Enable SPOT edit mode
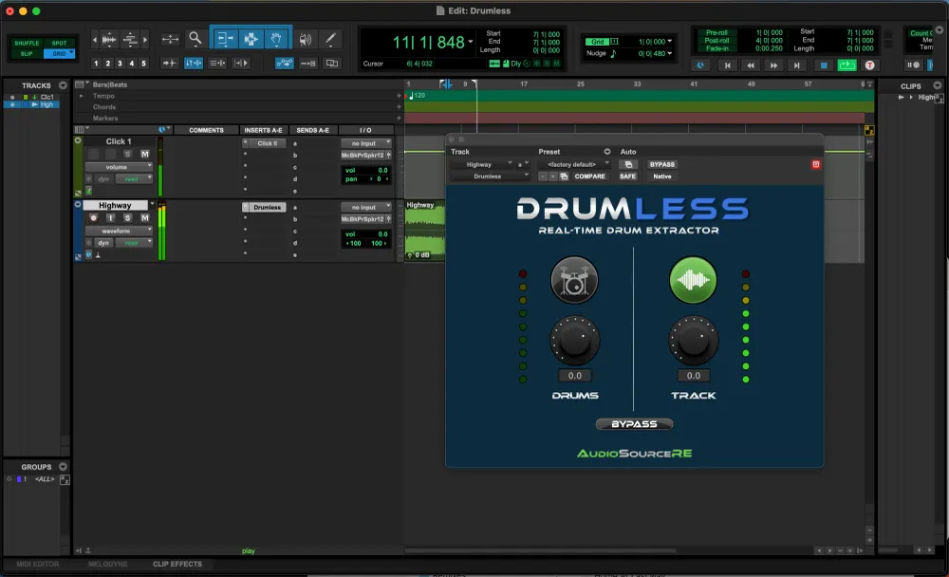The width and height of the screenshot is (949, 577). (59, 43)
